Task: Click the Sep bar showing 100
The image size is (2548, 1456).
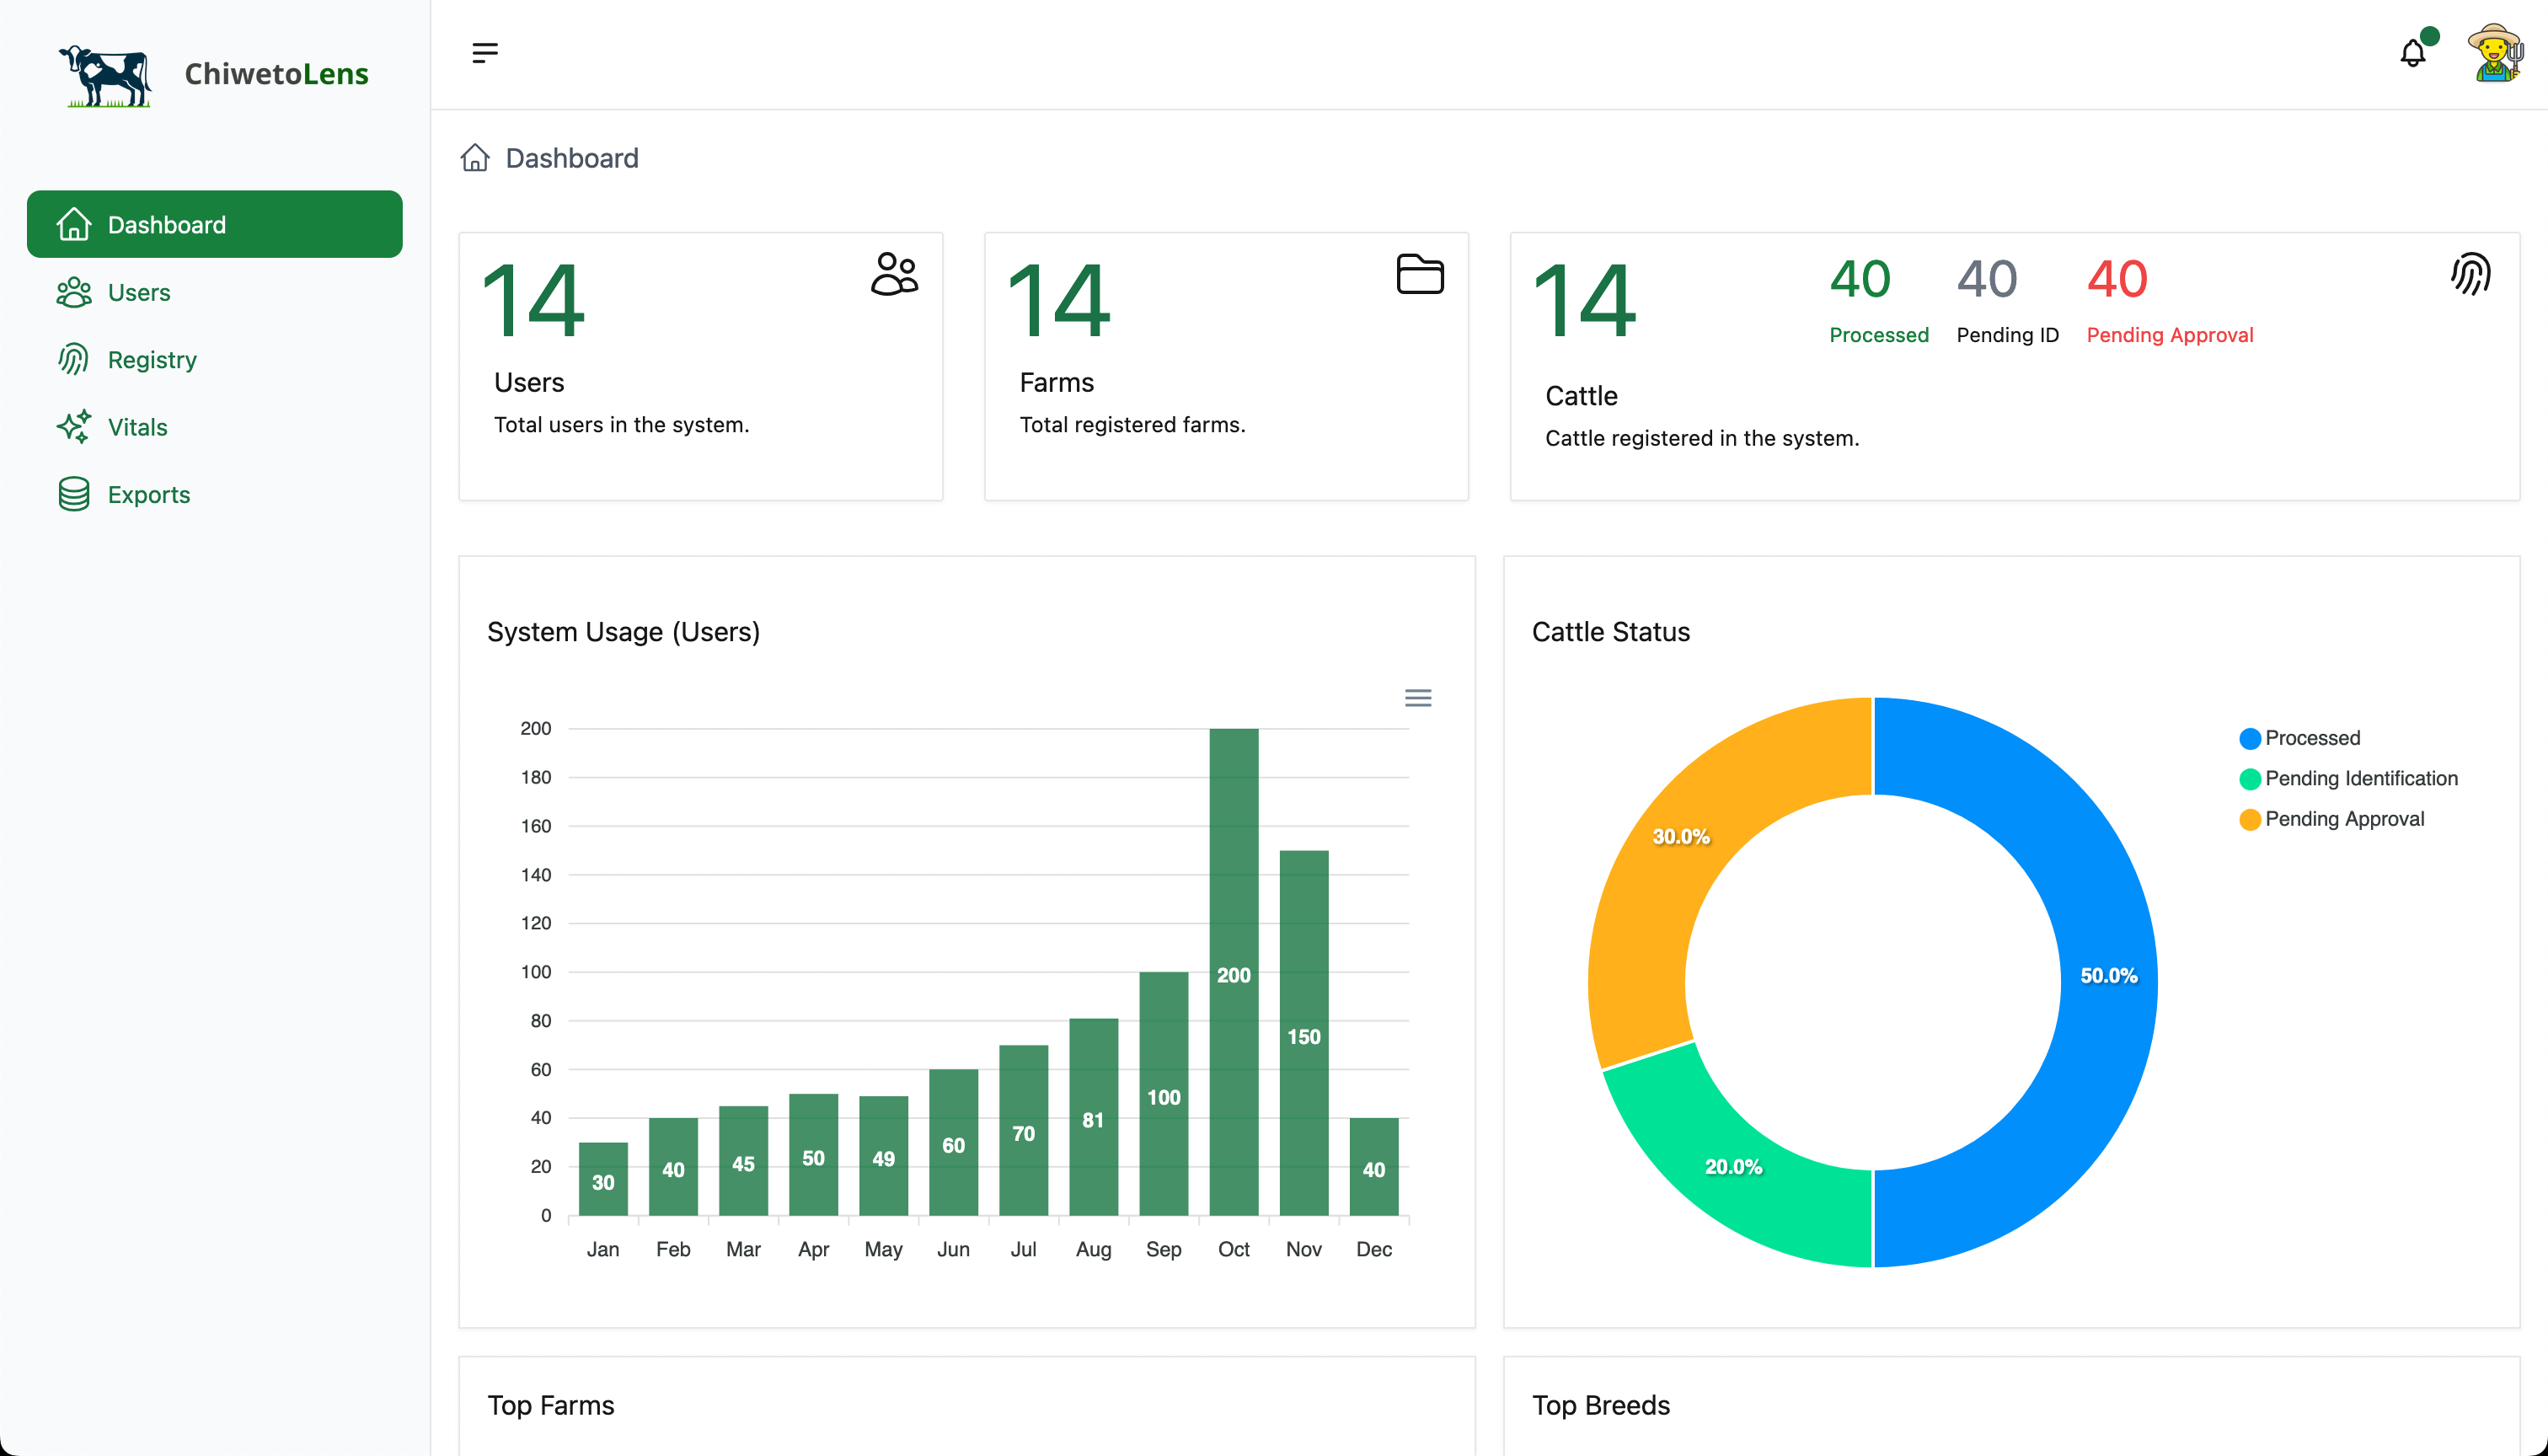Action: point(1164,1094)
